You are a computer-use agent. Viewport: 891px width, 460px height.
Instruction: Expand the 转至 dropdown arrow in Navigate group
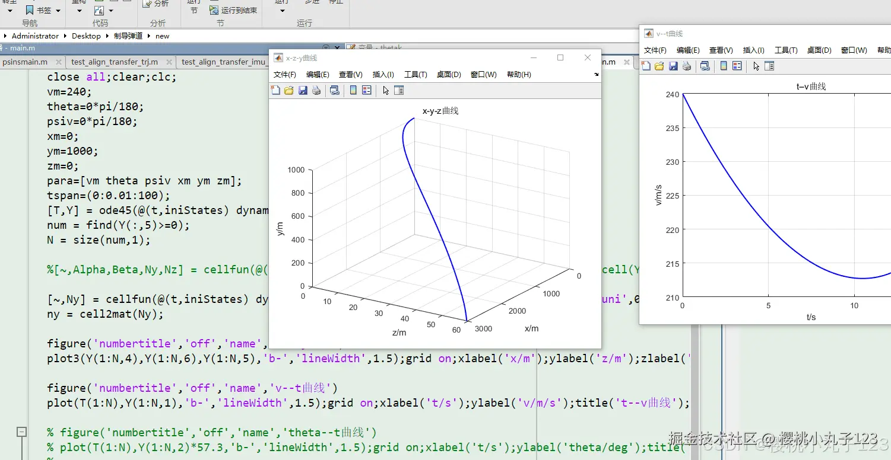point(11,11)
